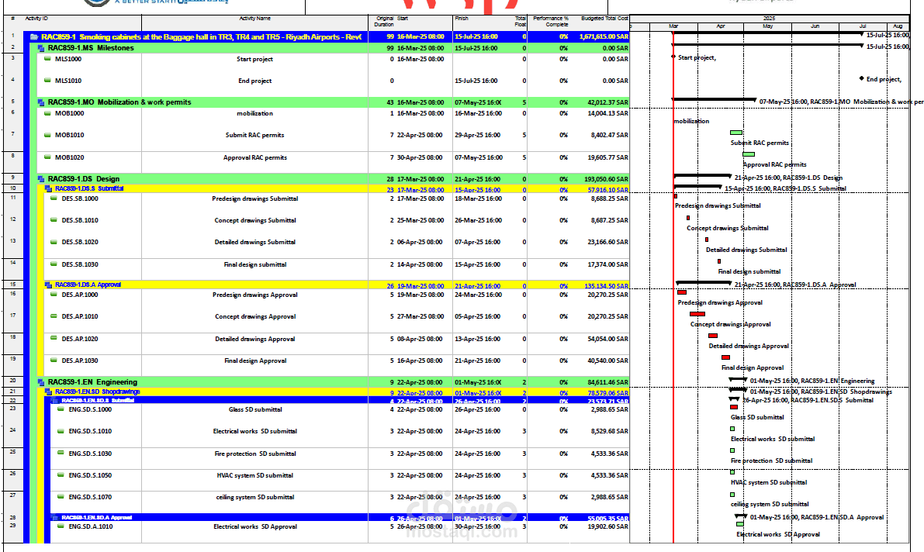This screenshot has width=924, height=552.
Task: Sort by the Activity ID column header
Action: (36, 19)
